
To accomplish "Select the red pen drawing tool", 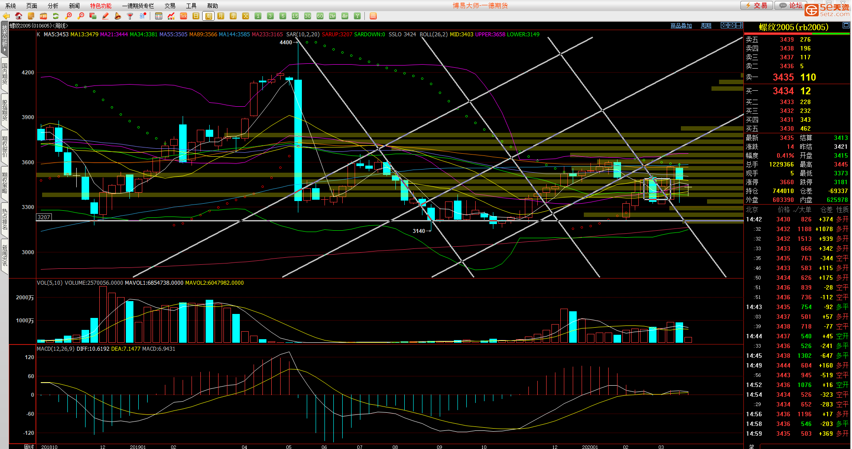I will [106, 16].
